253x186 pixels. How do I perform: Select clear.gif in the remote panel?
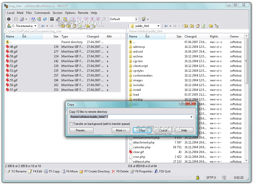click(138, 152)
